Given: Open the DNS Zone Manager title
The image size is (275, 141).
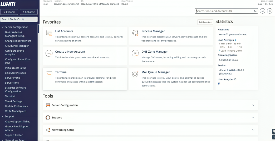Looking at the screenshot, I should (155, 52).
